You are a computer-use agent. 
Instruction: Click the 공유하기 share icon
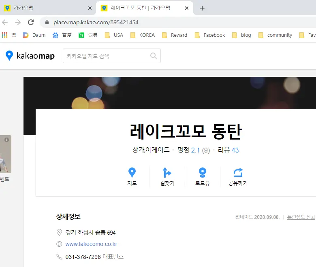tap(238, 173)
